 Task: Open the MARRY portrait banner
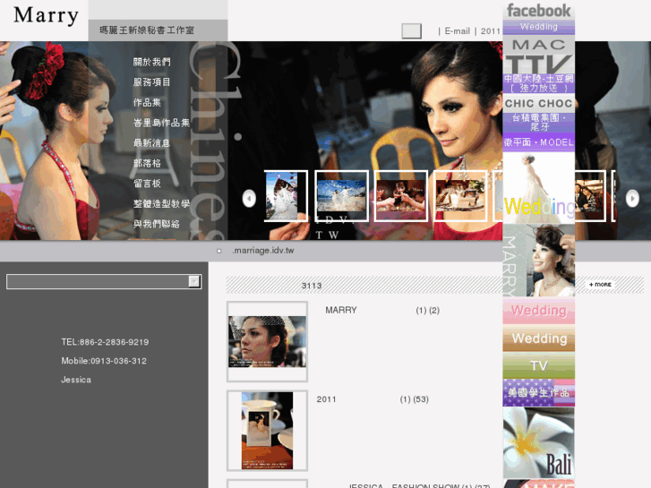tap(538, 261)
